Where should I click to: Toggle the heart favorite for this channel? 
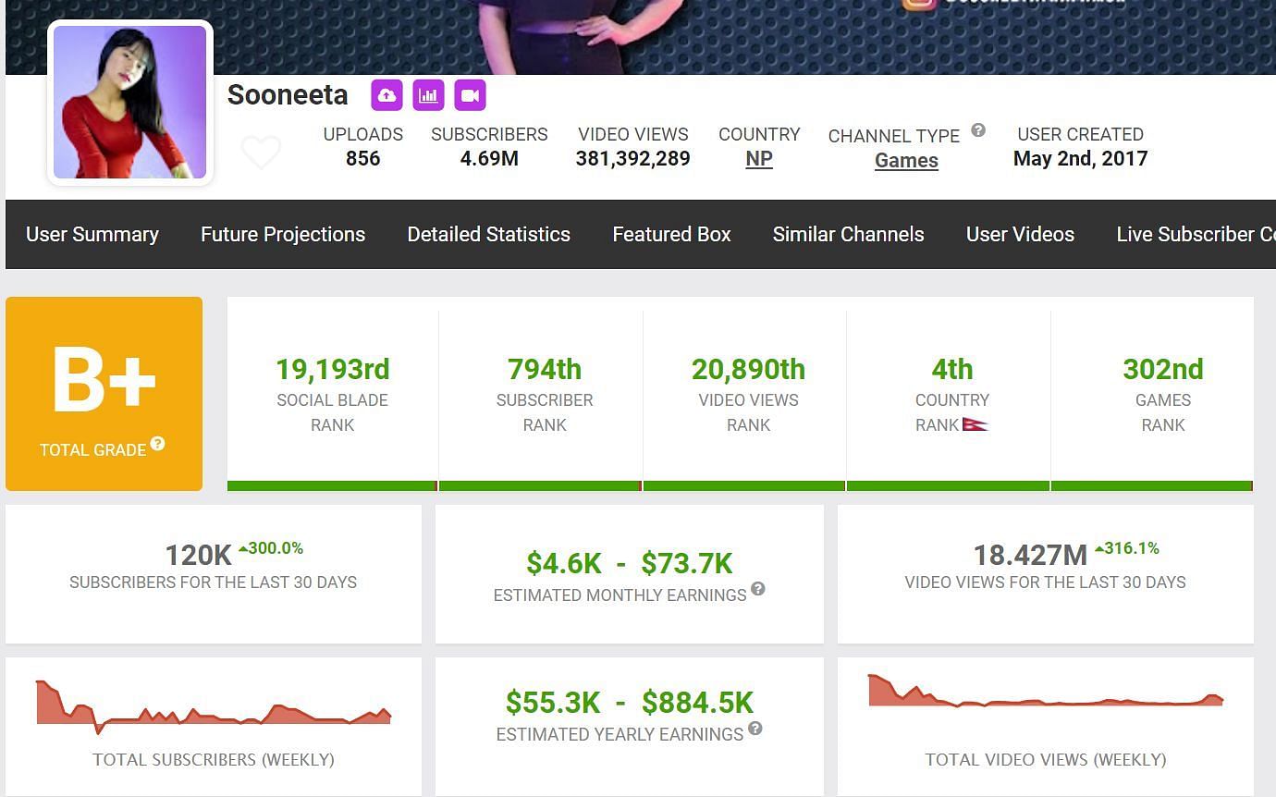point(261,152)
